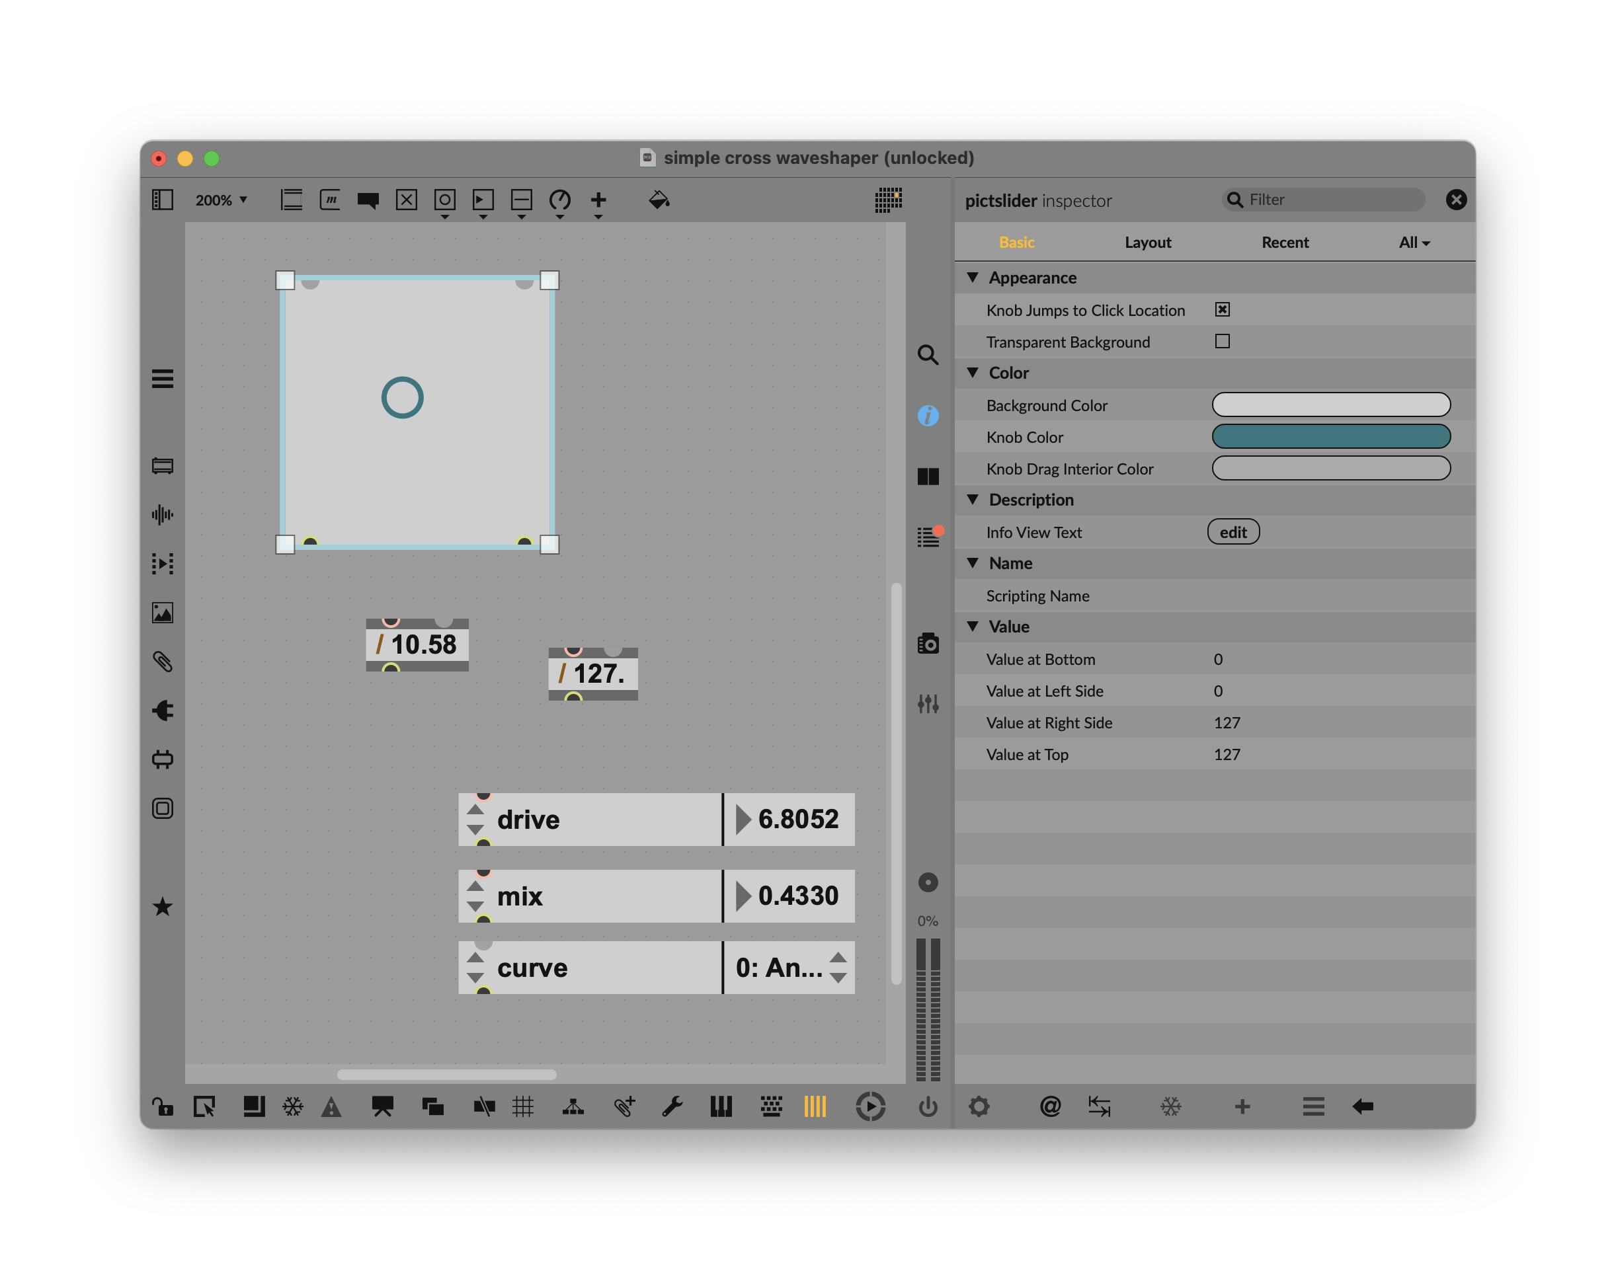Toggle the patcher lock icon

click(163, 1106)
